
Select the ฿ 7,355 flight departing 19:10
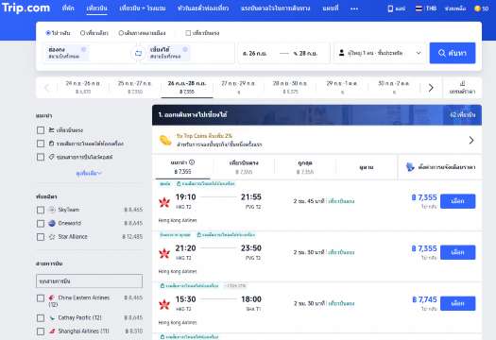tap(457, 201)
